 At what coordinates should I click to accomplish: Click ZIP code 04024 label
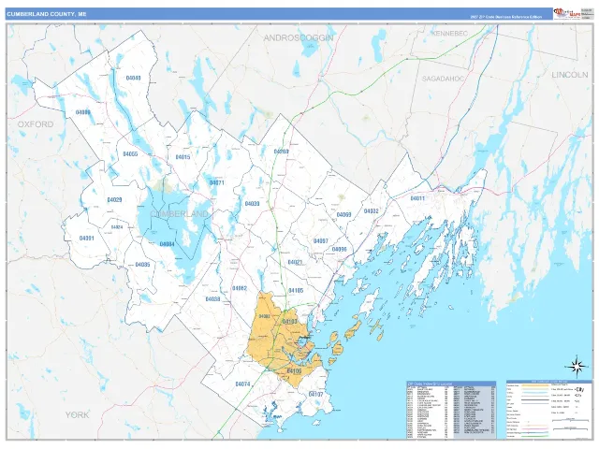117,226
